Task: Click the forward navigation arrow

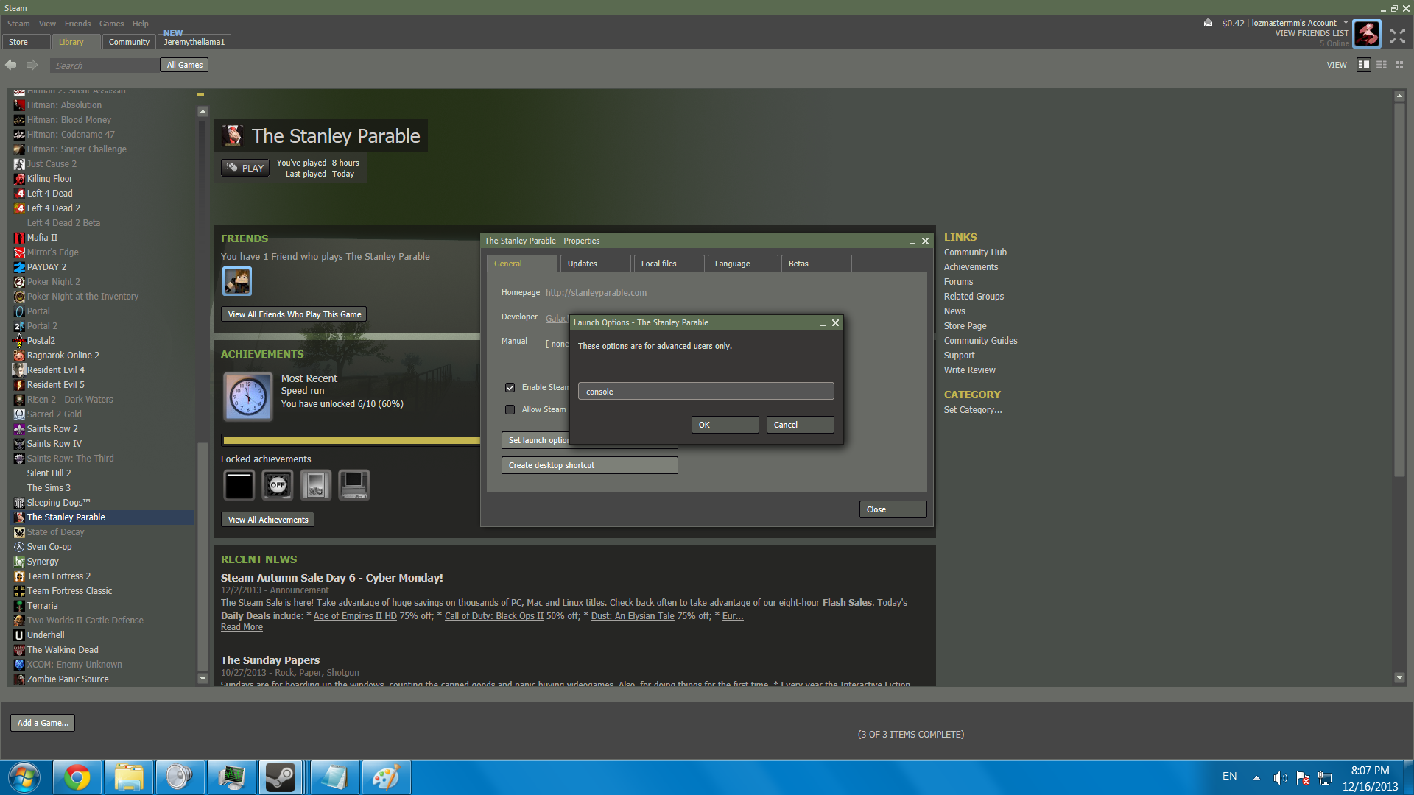Action: pyautogui.click(x=32, y=65)
